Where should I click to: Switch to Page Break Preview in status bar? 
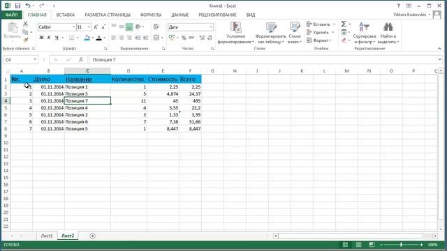coord(372,245)
